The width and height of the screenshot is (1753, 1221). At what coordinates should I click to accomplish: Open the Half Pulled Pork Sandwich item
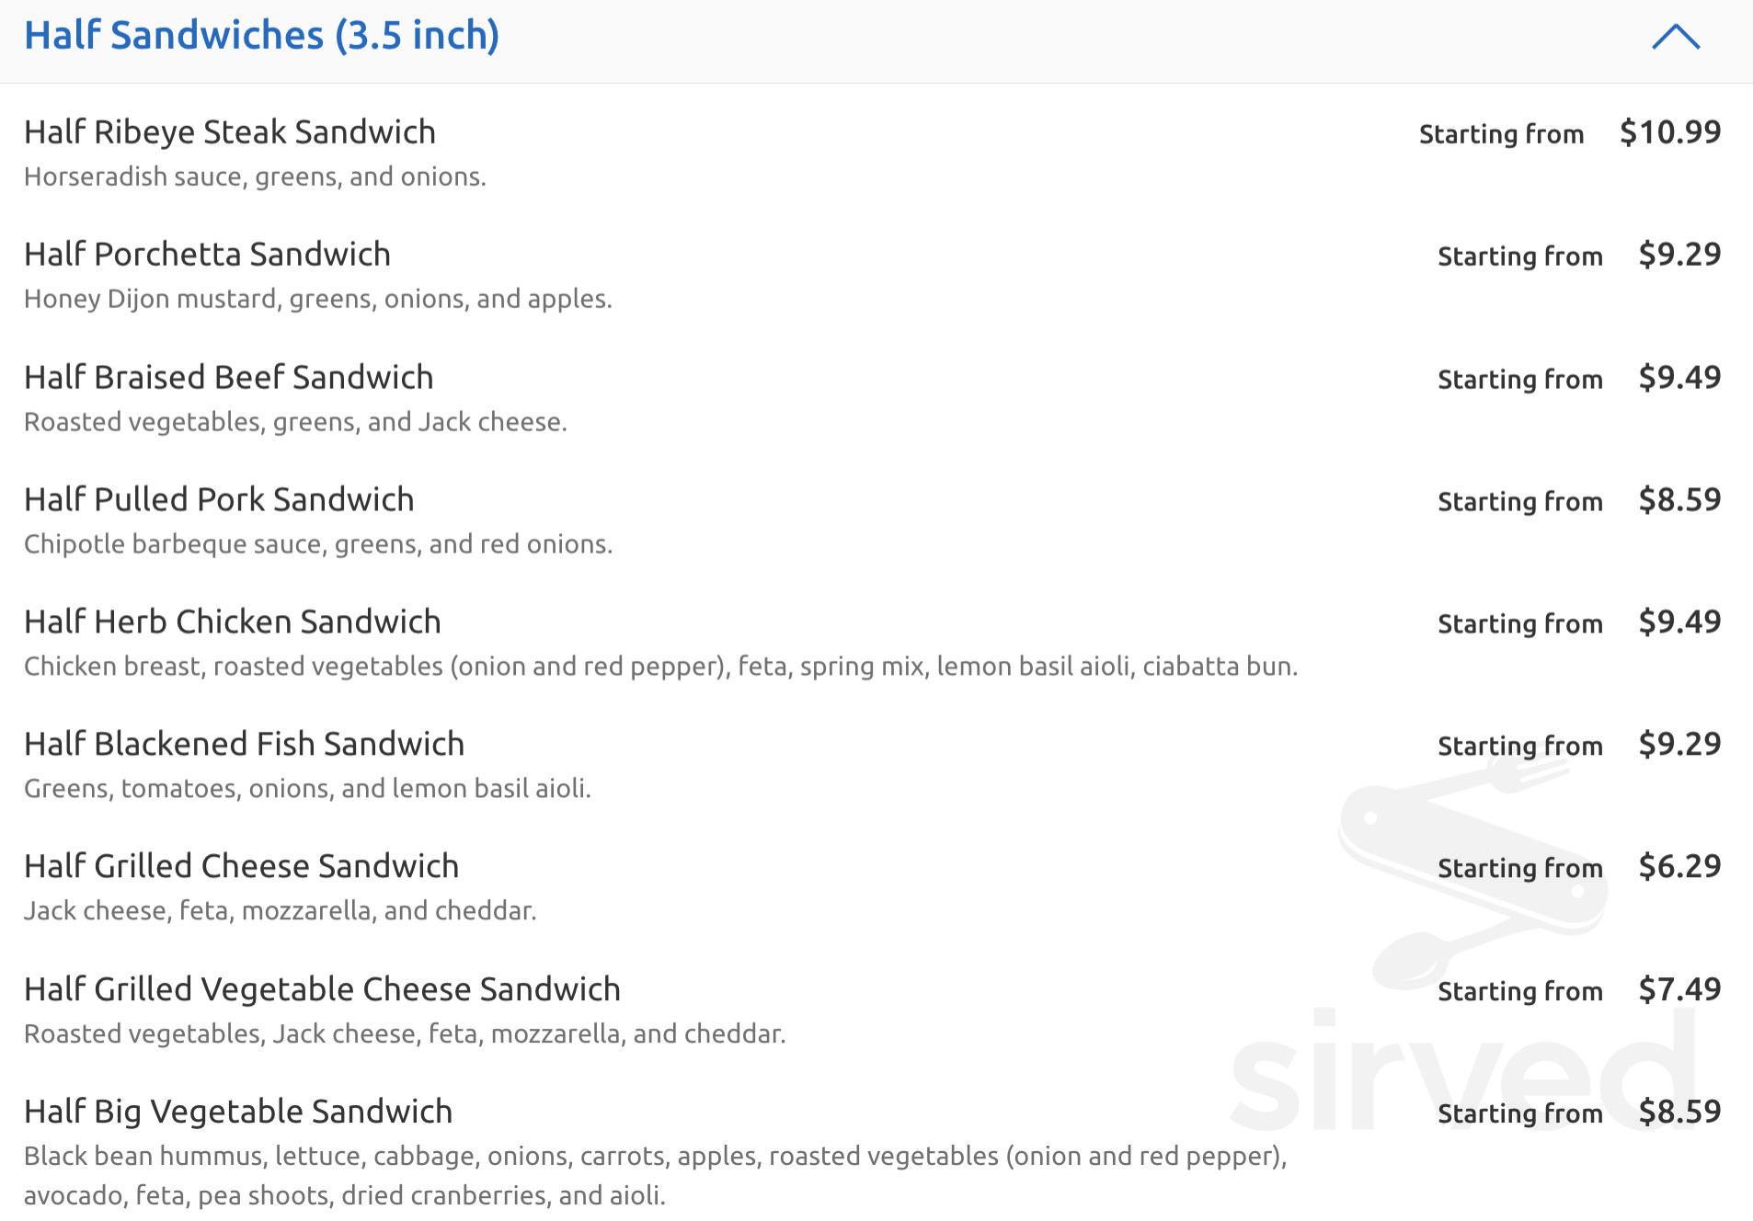pos(219,500)
